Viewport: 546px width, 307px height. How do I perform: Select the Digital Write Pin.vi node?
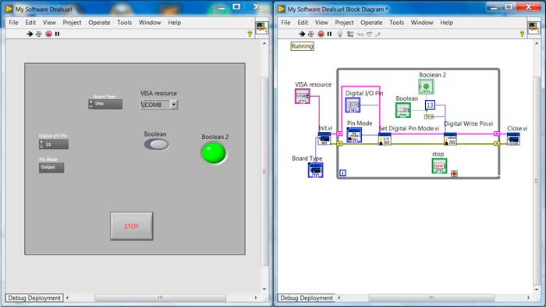click(450, 139)
